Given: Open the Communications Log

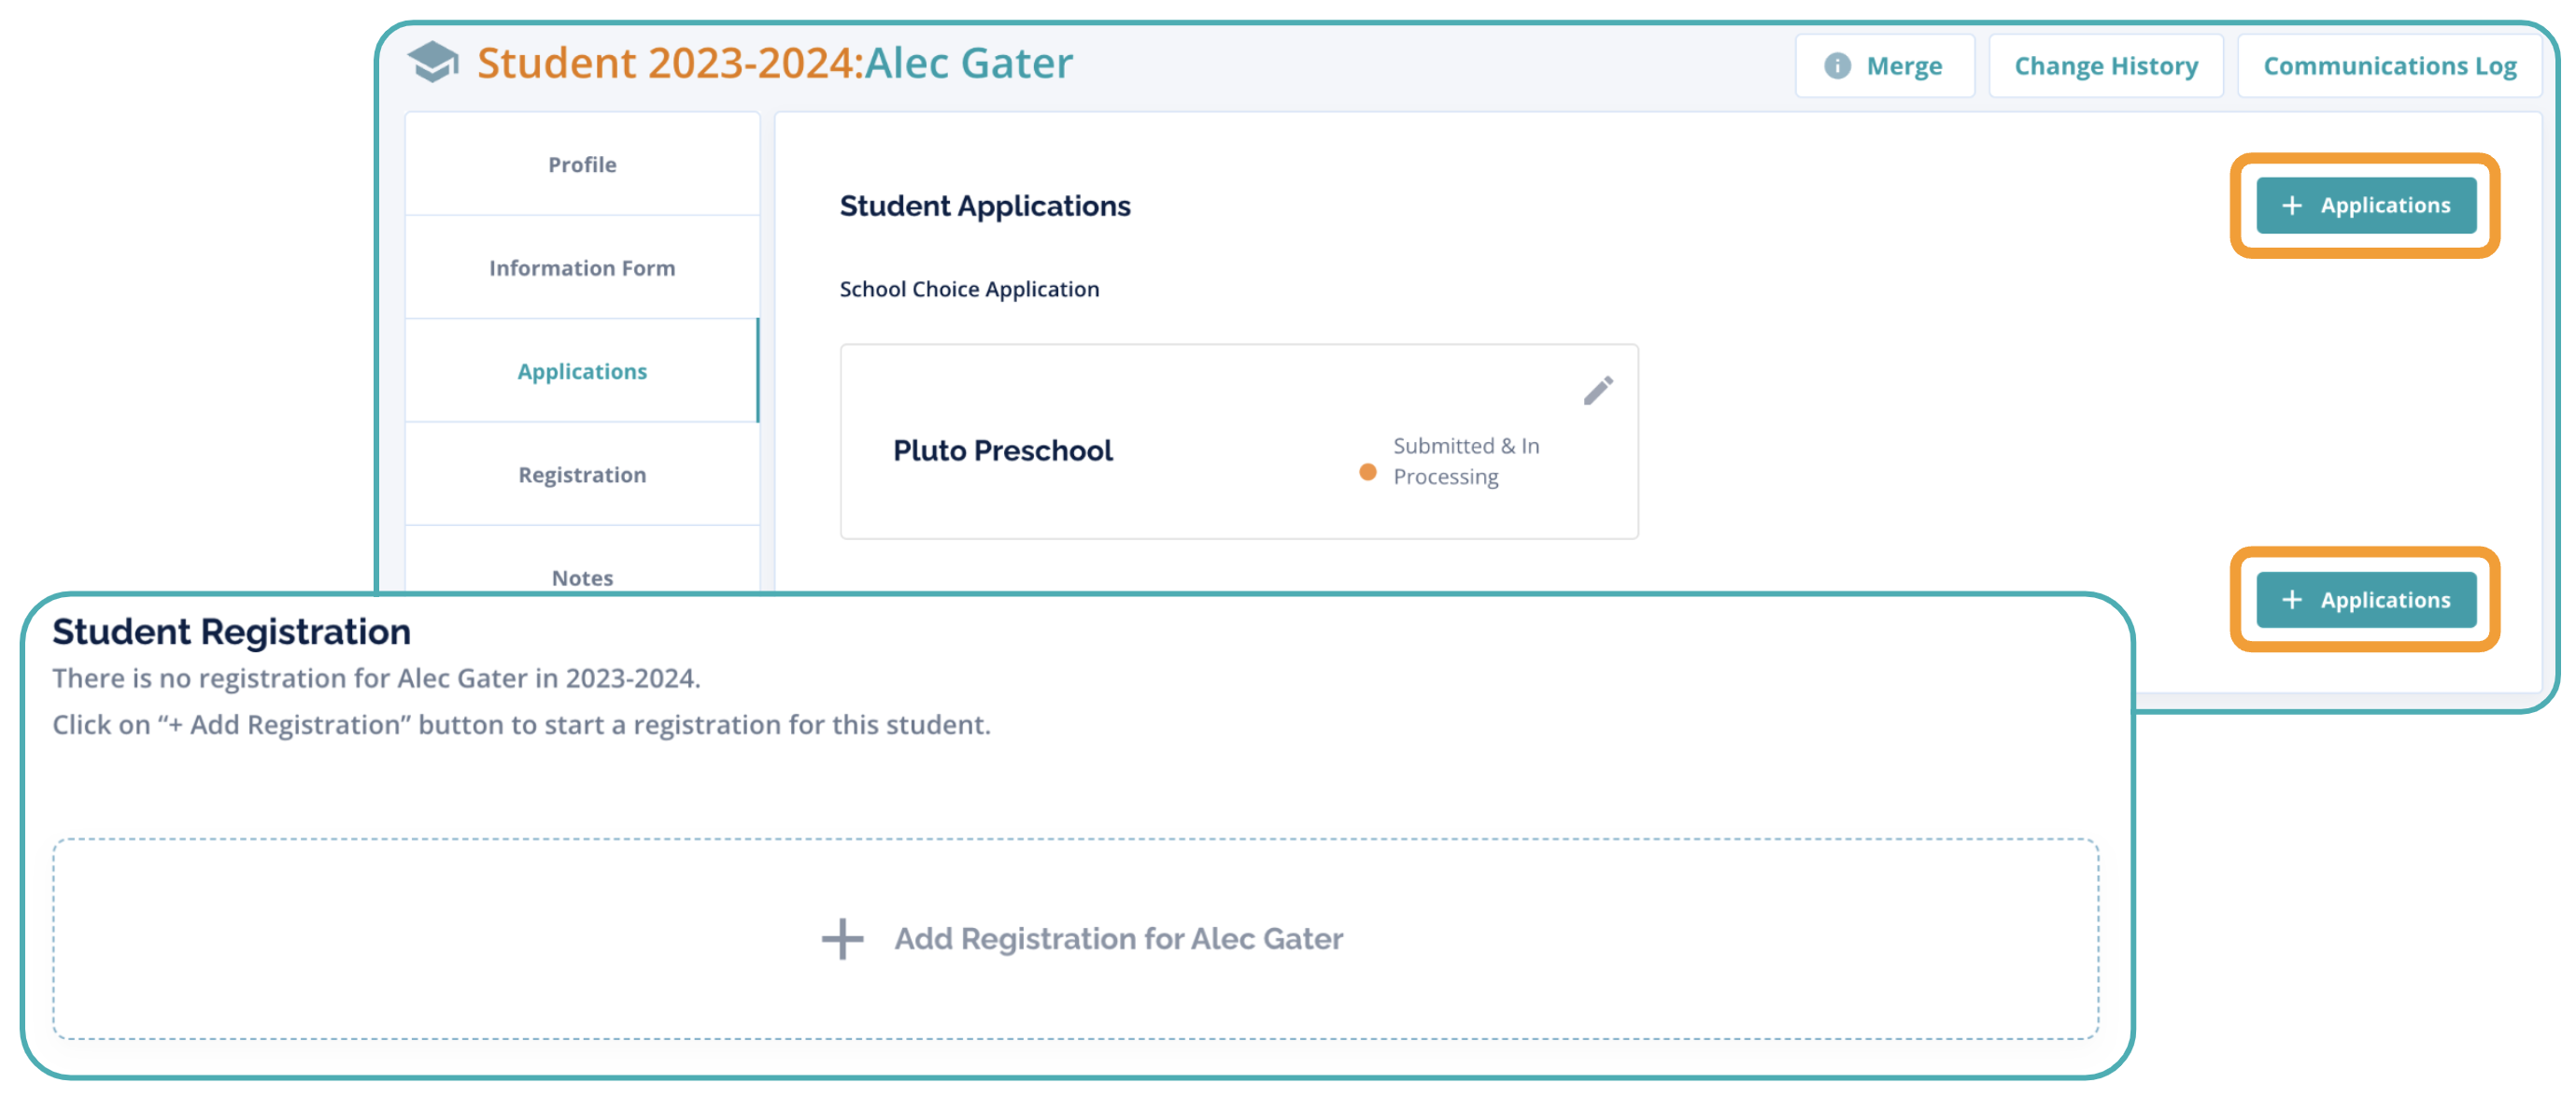Looking at the screenshot, I should click(2388, 66).
